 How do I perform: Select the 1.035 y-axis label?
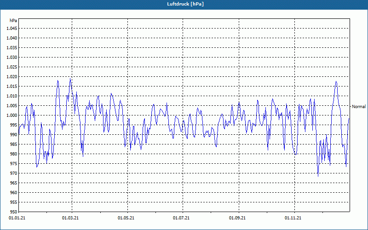tap(12, 48)
